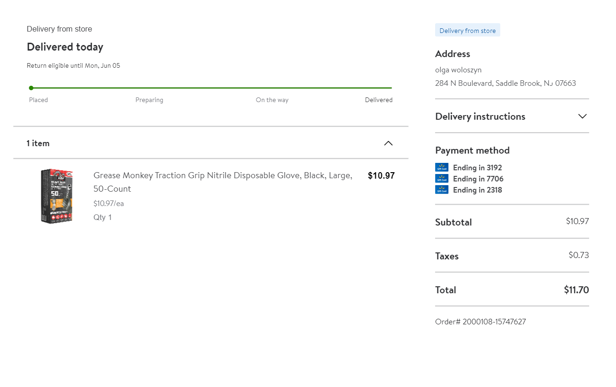Click the Delivery instructions heading
616x387 pixels.
480,116
